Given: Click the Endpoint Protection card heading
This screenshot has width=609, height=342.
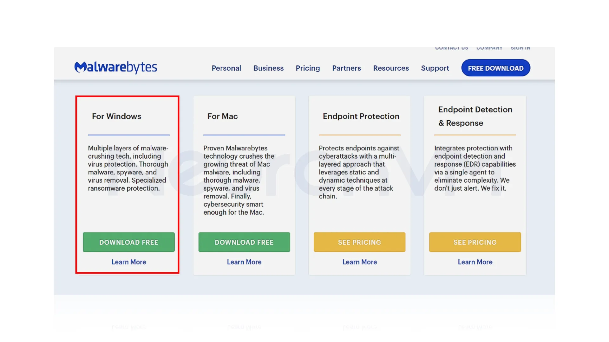Looking at the screenshot, I should (x=361, y=116).
